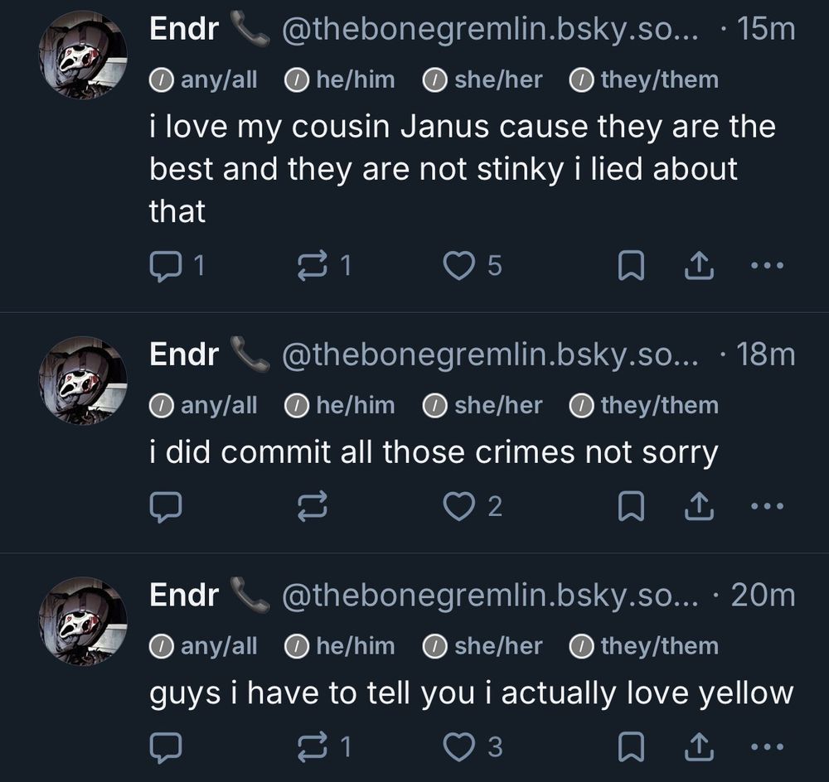Open @thebonegremlin handle on yellow post
Viewport: 829px width, 782px height.
pyautogui.click(x=491, y=595)
